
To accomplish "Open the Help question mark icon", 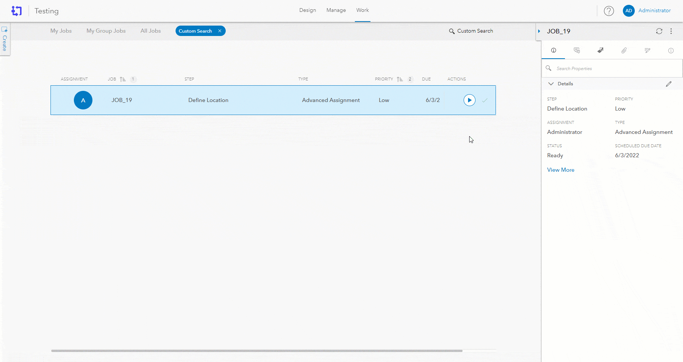I will (609, 11).
